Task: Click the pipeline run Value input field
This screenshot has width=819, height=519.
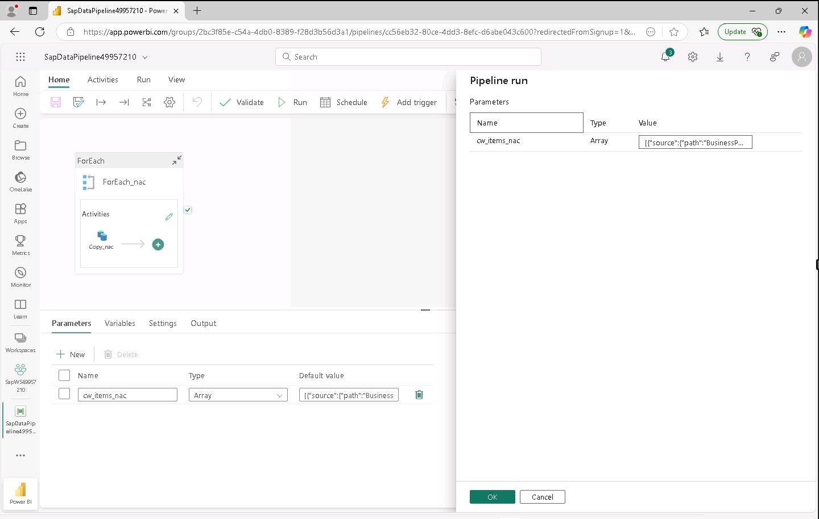Action: pyautogui.click(x=695, y=143)
